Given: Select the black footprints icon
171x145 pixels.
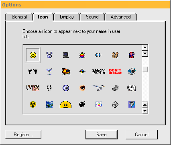Looking at the screenshot, I should point(33,71).
